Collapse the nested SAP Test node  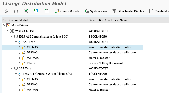click(16, 42)
